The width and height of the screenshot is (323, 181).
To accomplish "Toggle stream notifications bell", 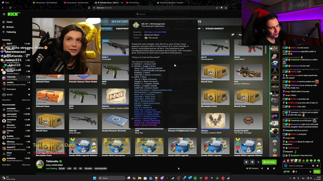I will click(246, 162).
